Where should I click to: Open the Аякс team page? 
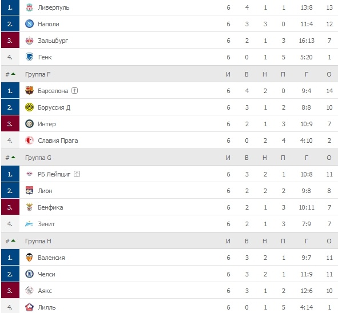coord(45,291)
